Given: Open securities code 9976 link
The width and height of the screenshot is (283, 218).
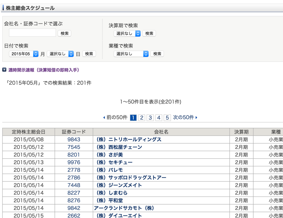Looking at the screenshot, I should (74, 162).
